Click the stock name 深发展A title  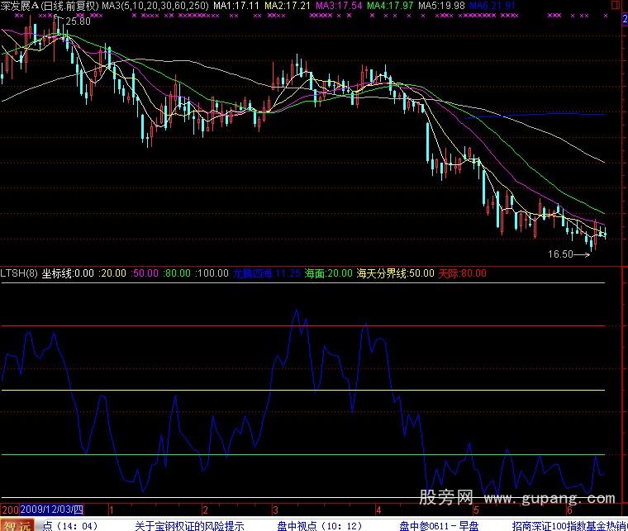click(19, 6)
